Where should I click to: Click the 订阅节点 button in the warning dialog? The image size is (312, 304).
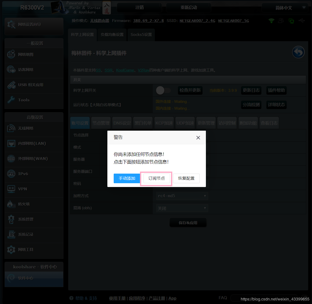click(156, 178)
